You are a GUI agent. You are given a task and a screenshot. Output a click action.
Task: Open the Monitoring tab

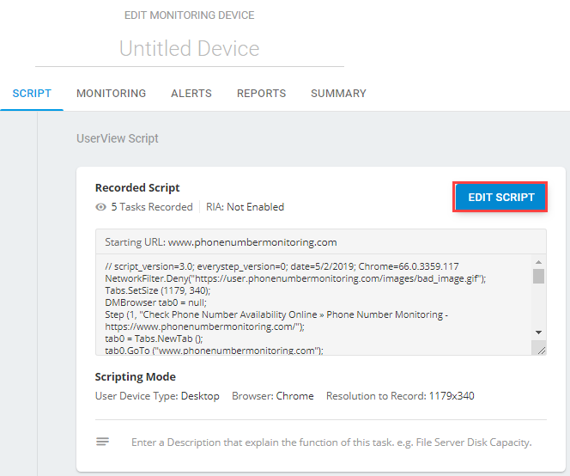coord(111,94)
